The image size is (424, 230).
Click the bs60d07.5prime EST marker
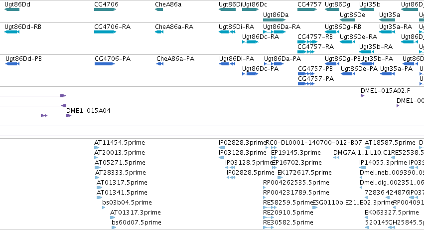114,228
